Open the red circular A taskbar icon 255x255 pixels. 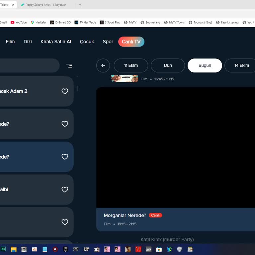[x=55, y=249]
